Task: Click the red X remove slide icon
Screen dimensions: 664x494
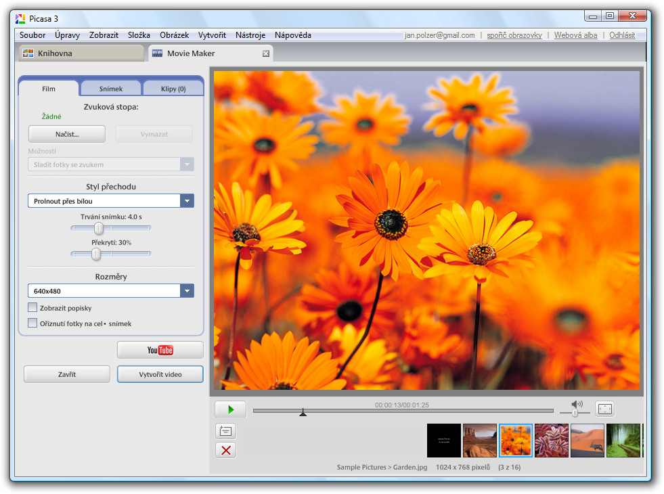Action: (226, 450)
